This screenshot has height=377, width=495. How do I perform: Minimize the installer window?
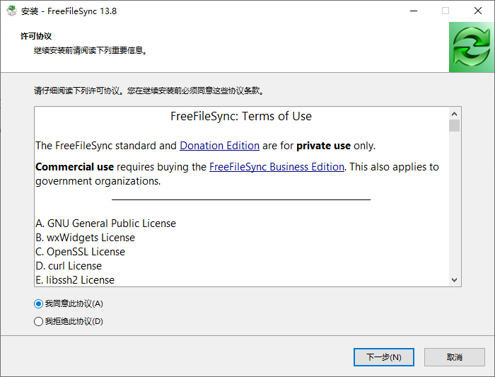click(x=412, y=11)
